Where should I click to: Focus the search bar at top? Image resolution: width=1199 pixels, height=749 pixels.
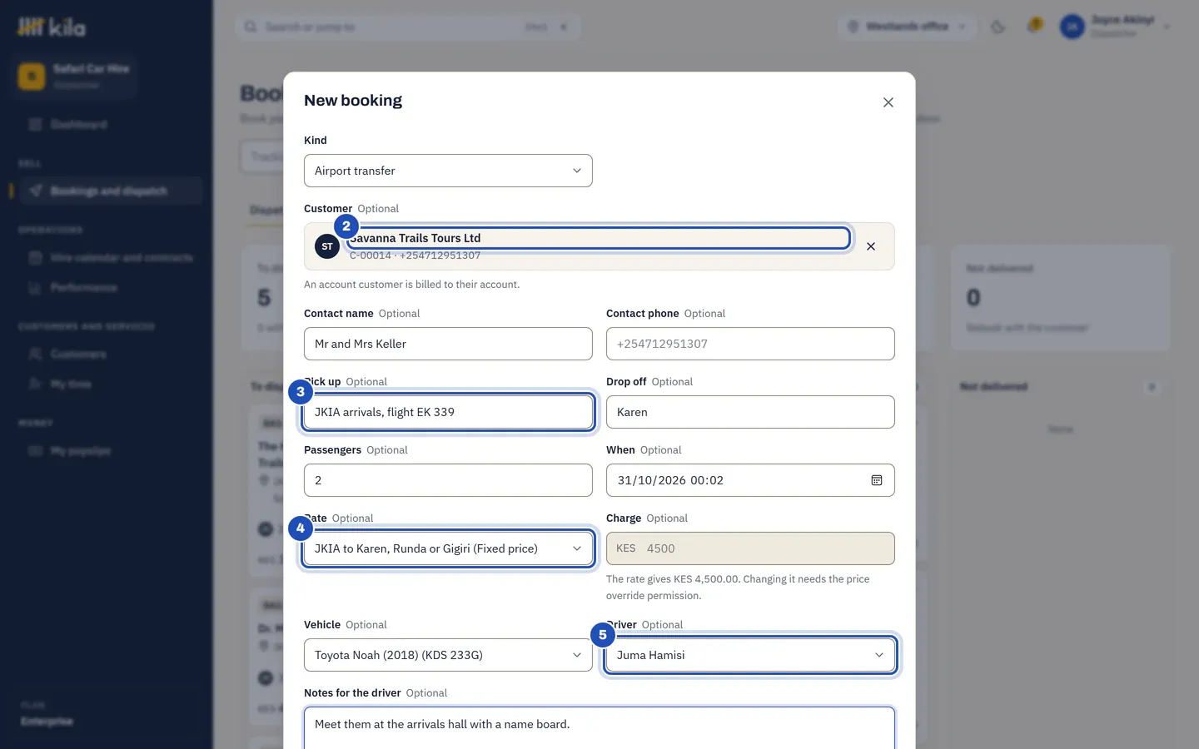pyautogui.click(x=408, y=27)
